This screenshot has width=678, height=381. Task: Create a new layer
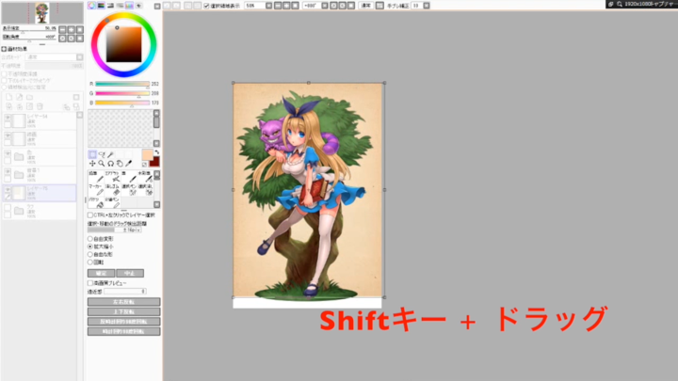9,97
